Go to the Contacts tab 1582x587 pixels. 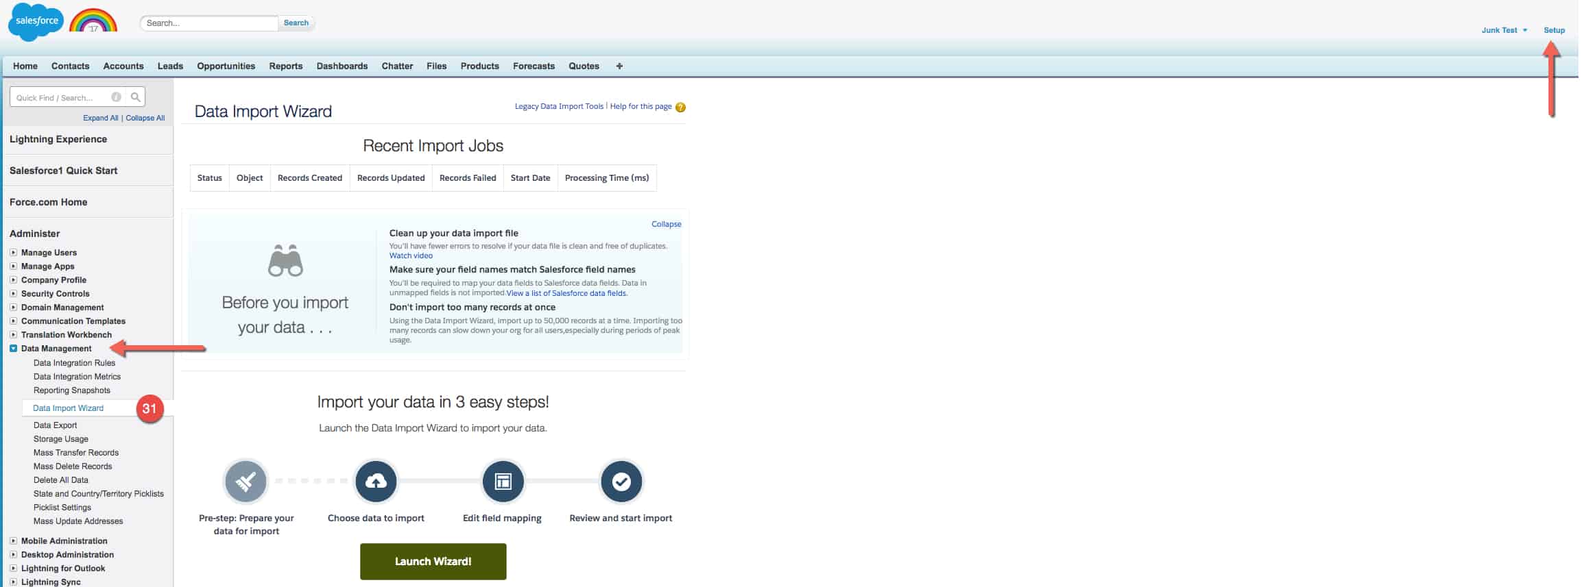[x=70, y=66]
